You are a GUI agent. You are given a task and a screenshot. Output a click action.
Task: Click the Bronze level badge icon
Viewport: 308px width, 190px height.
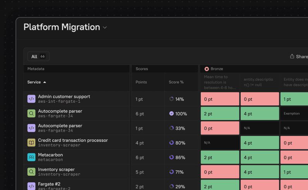pos(207,69)
